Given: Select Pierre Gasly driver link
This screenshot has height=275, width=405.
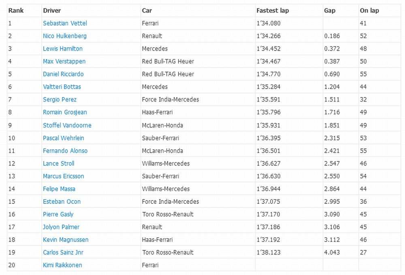Looking at the screenshot, I should point(58,214).
